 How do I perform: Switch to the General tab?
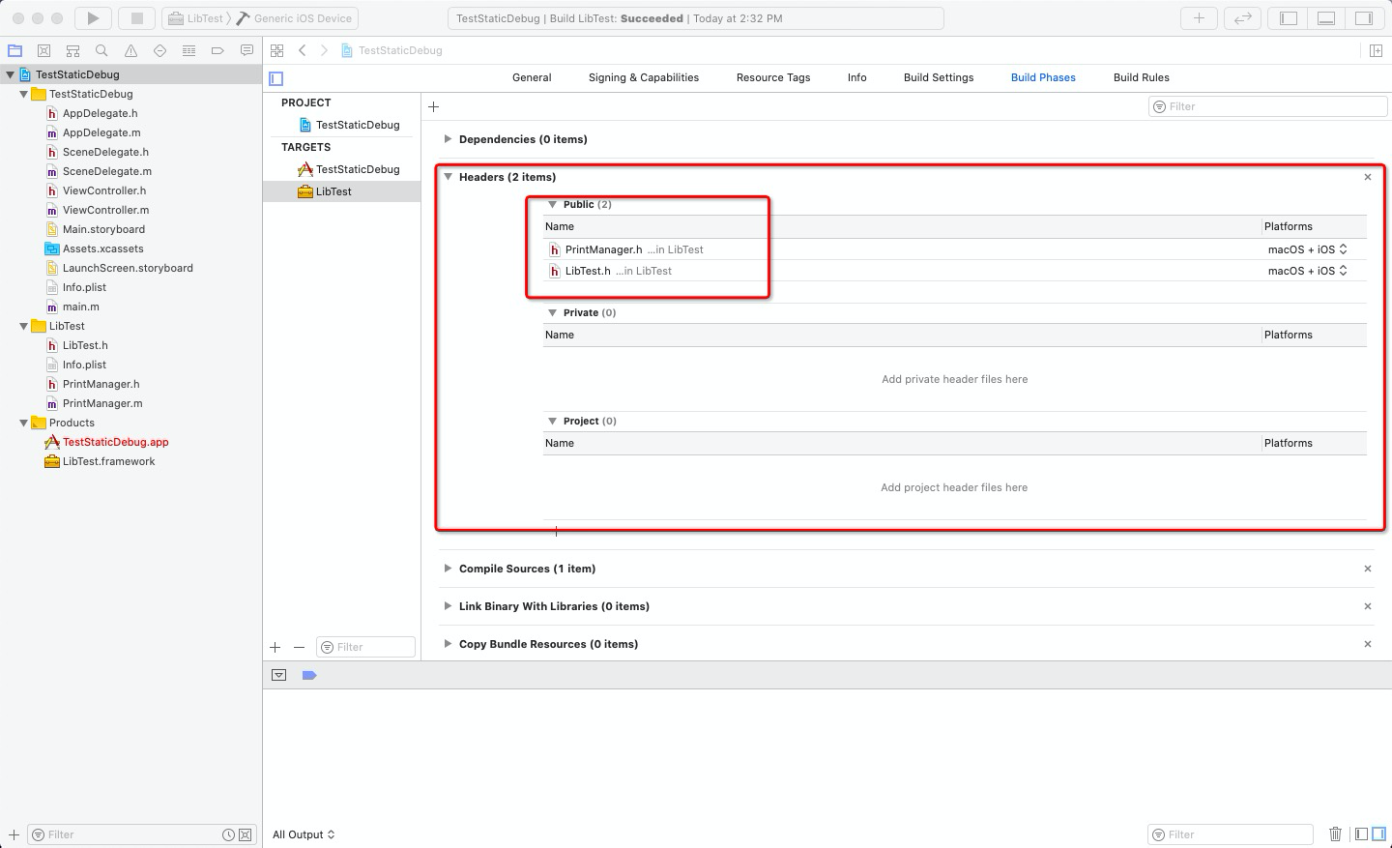click(x=532, y=77)
